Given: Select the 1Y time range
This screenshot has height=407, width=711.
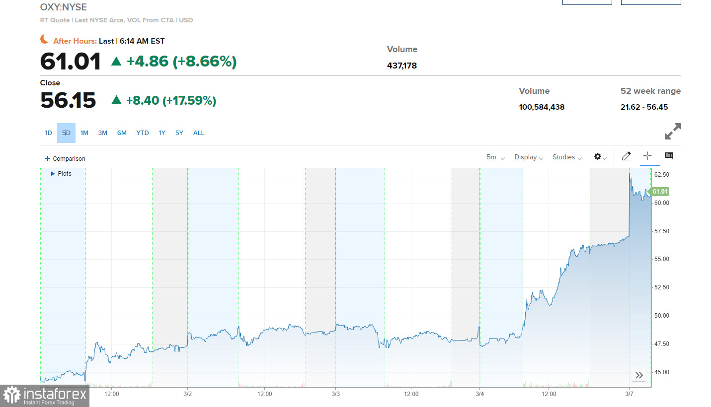Looking at the screenshot, I should point(162,133).
